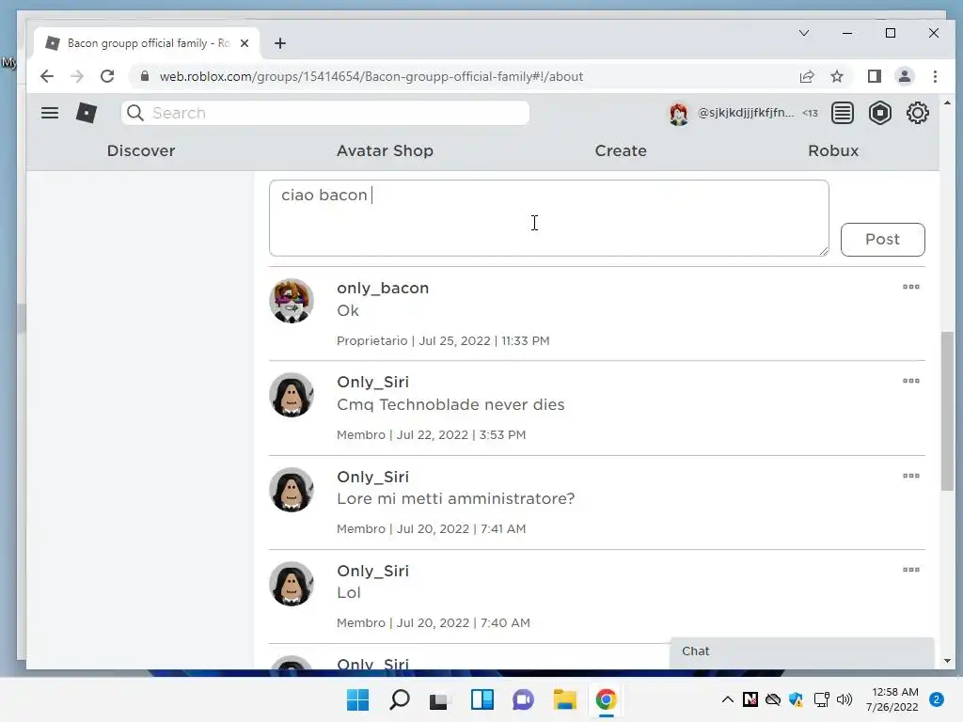This screenshot has height=722, width=963.
Task: Open Task View in the taskbar
Action: (438, 699)
